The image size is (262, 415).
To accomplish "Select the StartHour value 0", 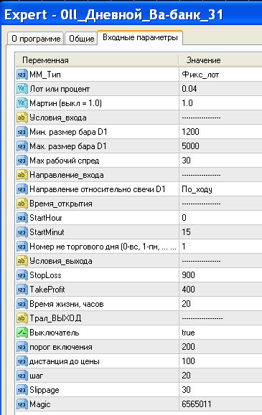I will click(x=184, y=218).
